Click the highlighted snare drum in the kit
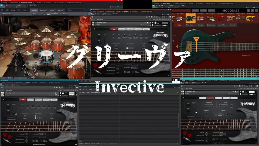259x146 pixels. [x=46, y=56]
